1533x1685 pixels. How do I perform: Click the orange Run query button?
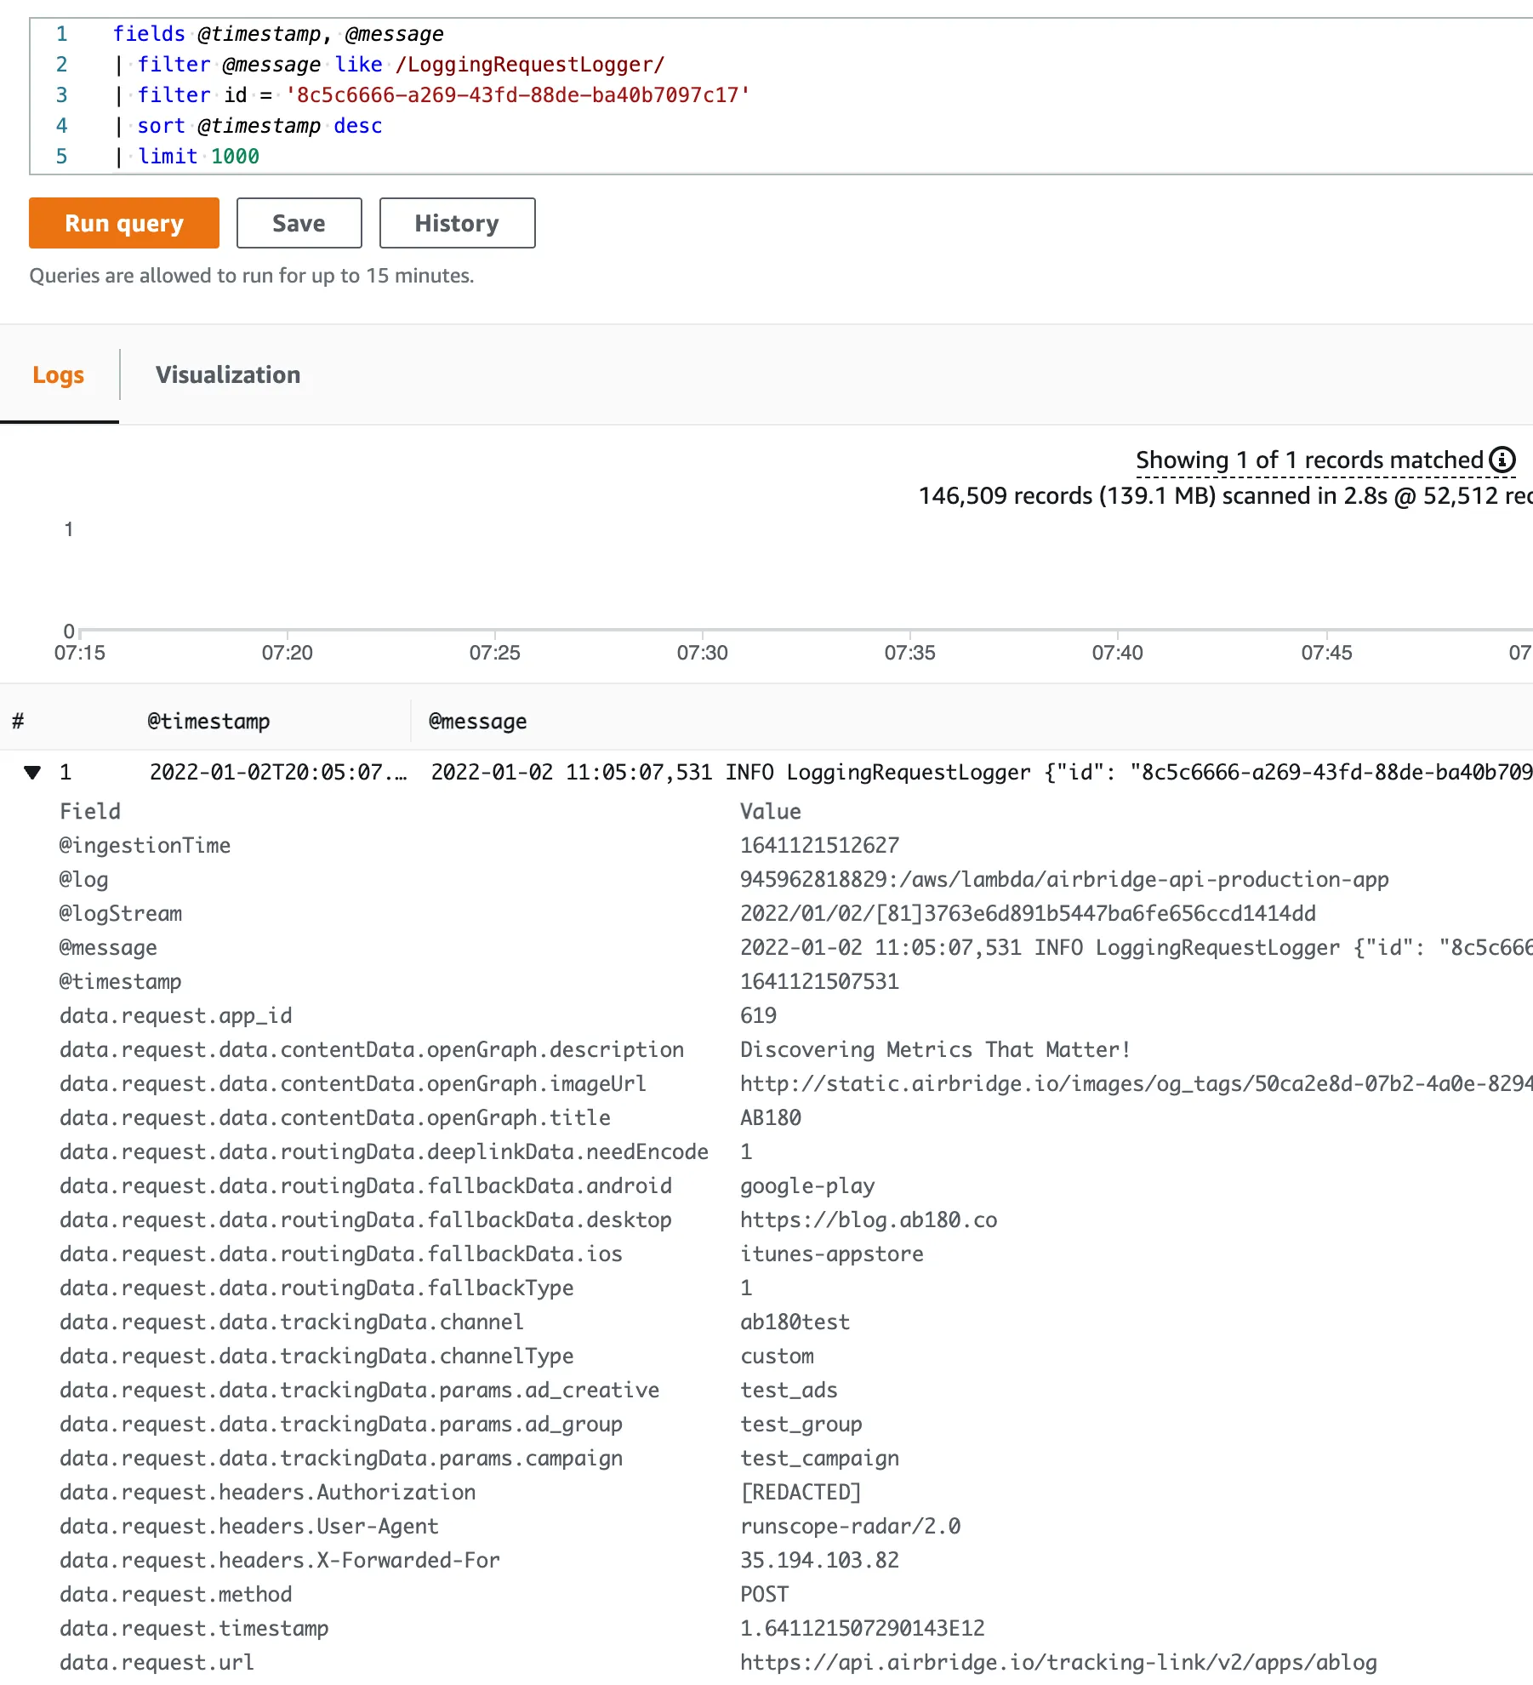point(124,223)
